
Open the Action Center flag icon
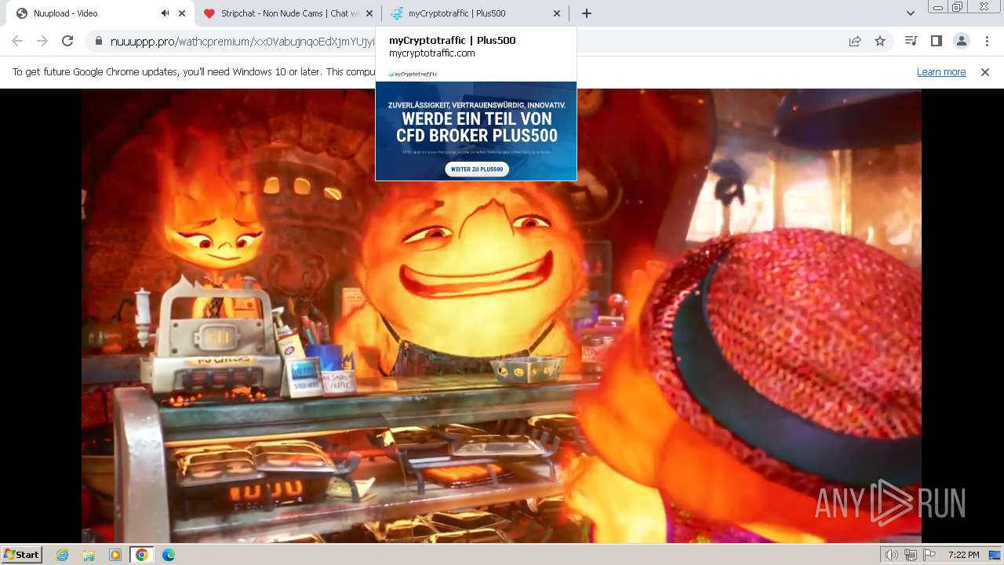click(929, 555)
